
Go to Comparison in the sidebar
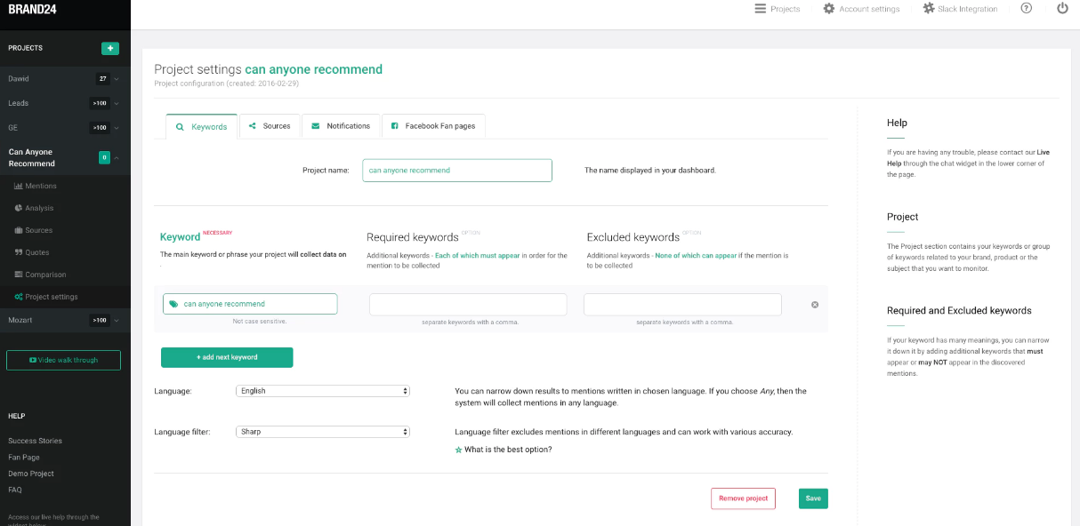[x=45, y=275]
